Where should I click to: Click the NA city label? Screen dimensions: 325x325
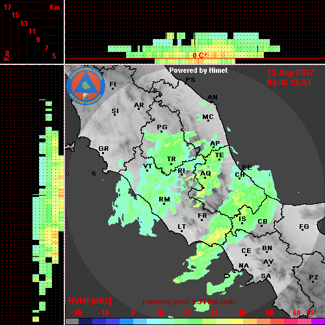click(x=244, y=266)
